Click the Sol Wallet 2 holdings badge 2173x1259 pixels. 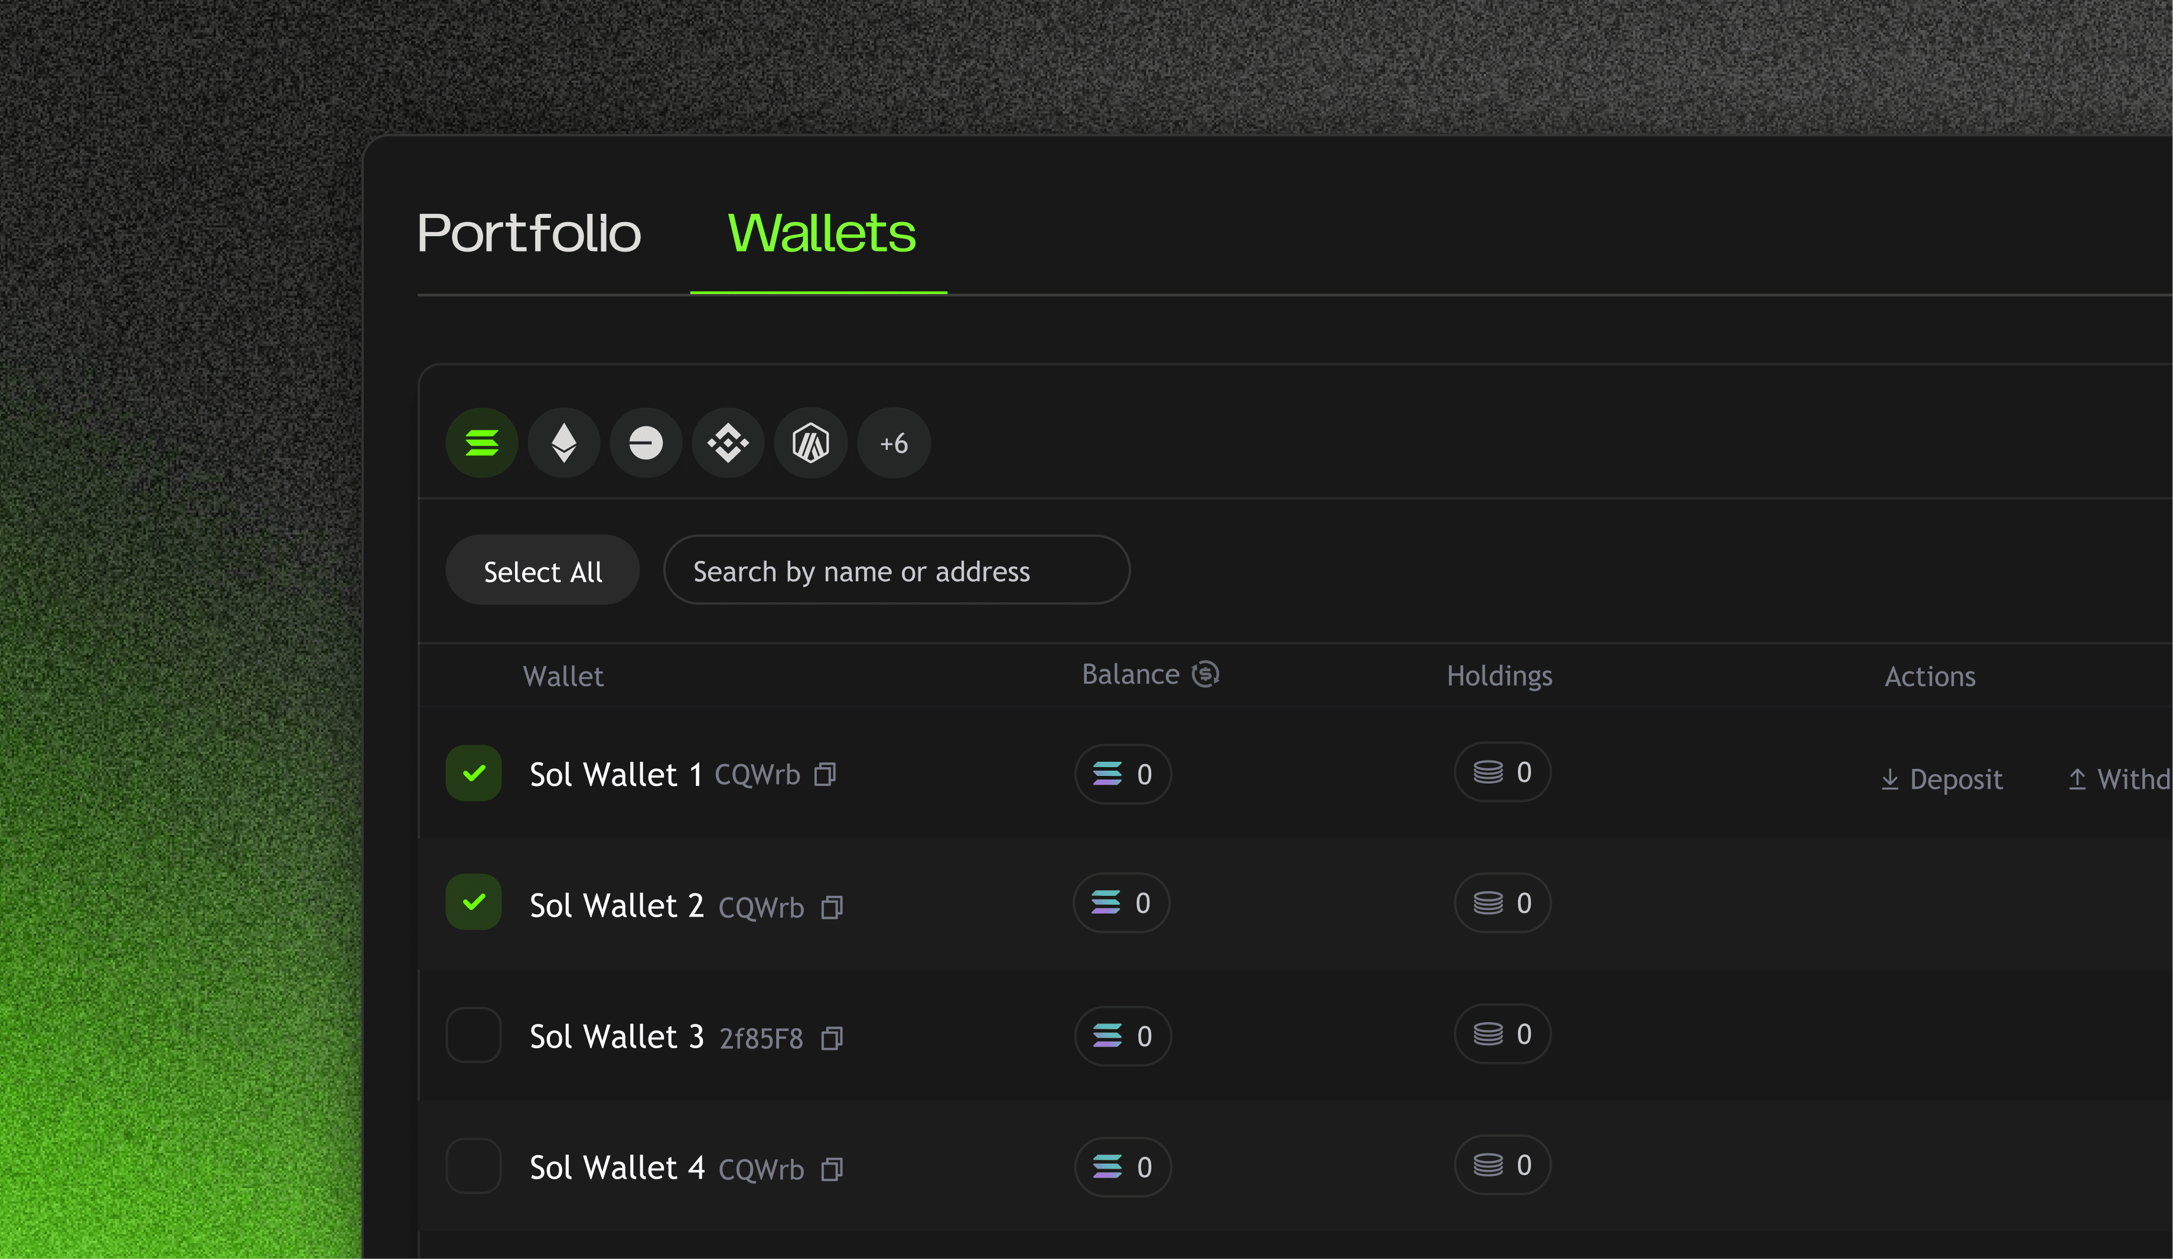pyautogui.click(x=1502, y=903)
